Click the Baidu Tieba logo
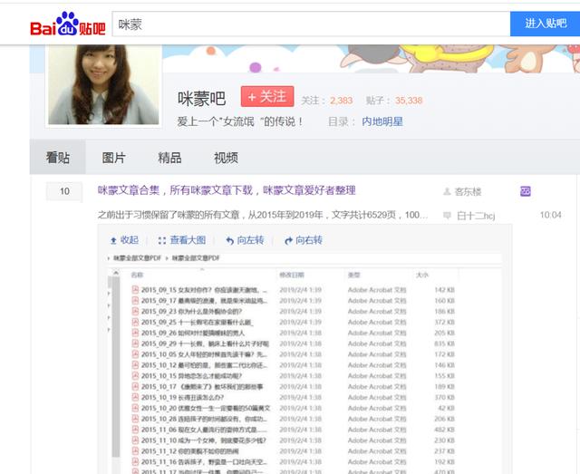Screen dimensions: 580x474 point(68,24)
